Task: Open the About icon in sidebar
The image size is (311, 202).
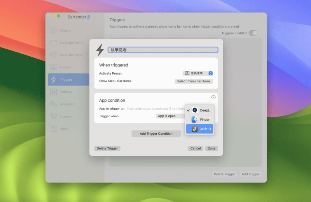Action: point(54,129)
